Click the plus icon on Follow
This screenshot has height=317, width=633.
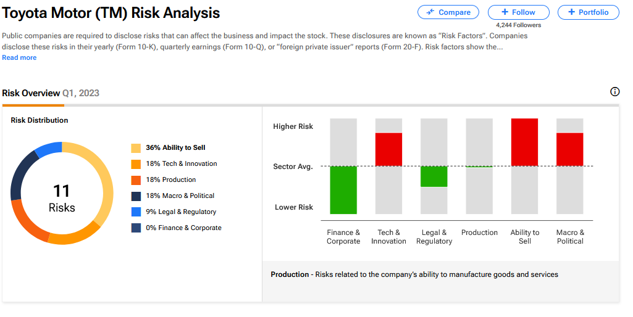pyautogui.click(x=505, y=12)
